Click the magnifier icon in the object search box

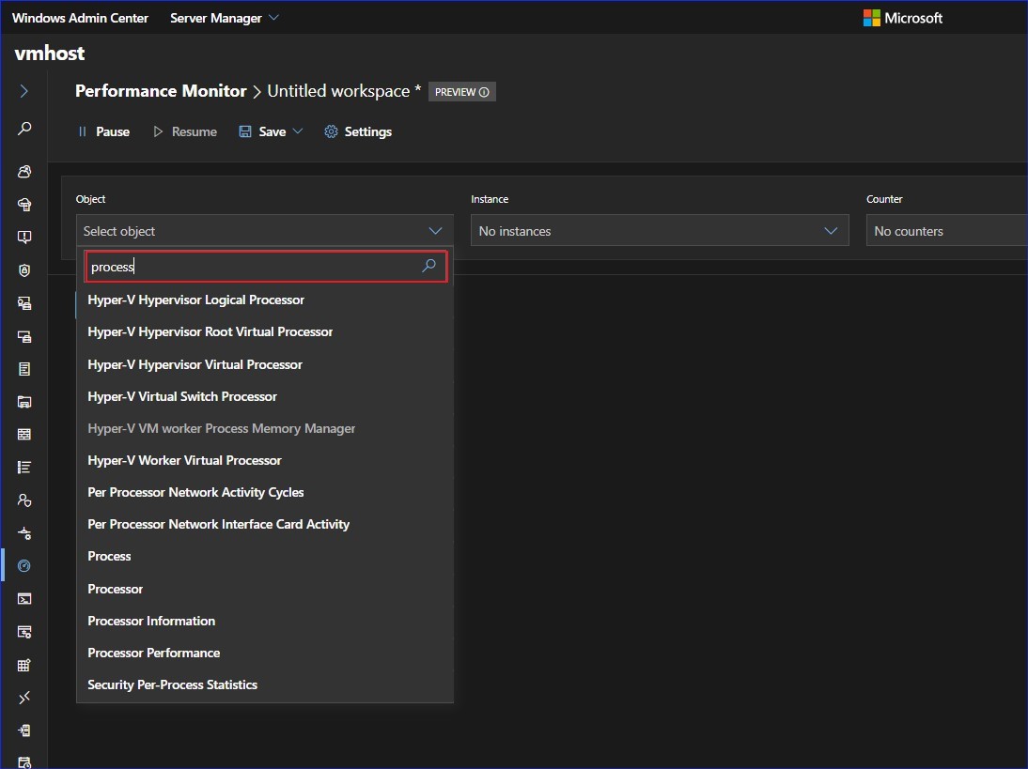pyautogui.click(x=428, y=266)
